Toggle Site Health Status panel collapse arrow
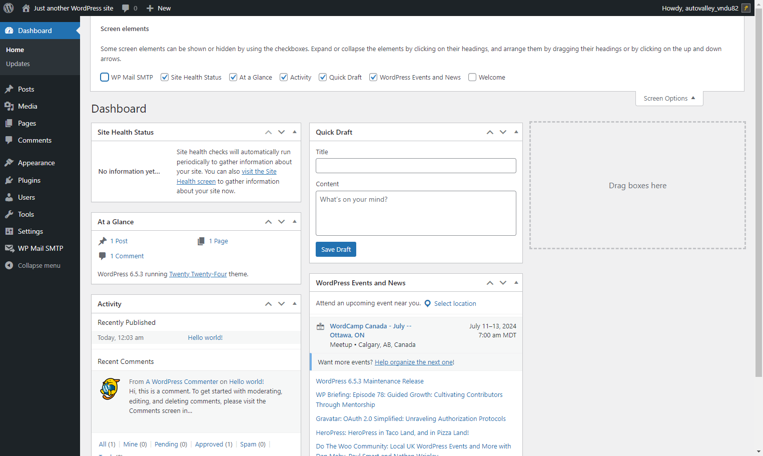 pyautogui.click(x=294, y=132)
